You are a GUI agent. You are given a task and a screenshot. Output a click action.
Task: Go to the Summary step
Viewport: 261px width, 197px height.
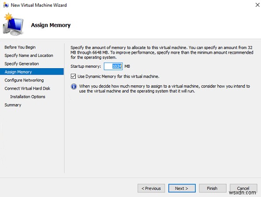13,105
